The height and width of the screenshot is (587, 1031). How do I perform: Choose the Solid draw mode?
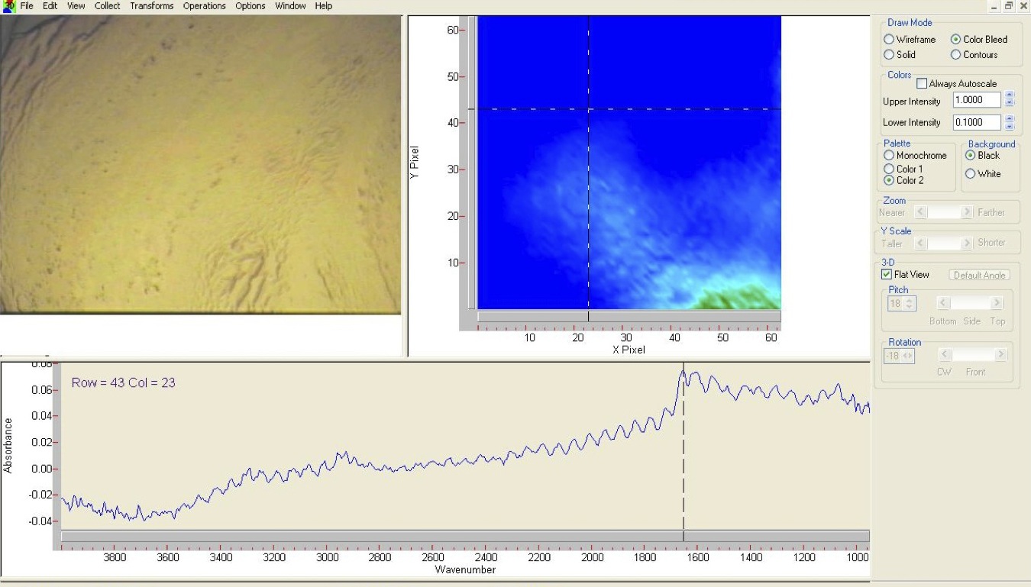pyautogui.click(x=889, y=55)
